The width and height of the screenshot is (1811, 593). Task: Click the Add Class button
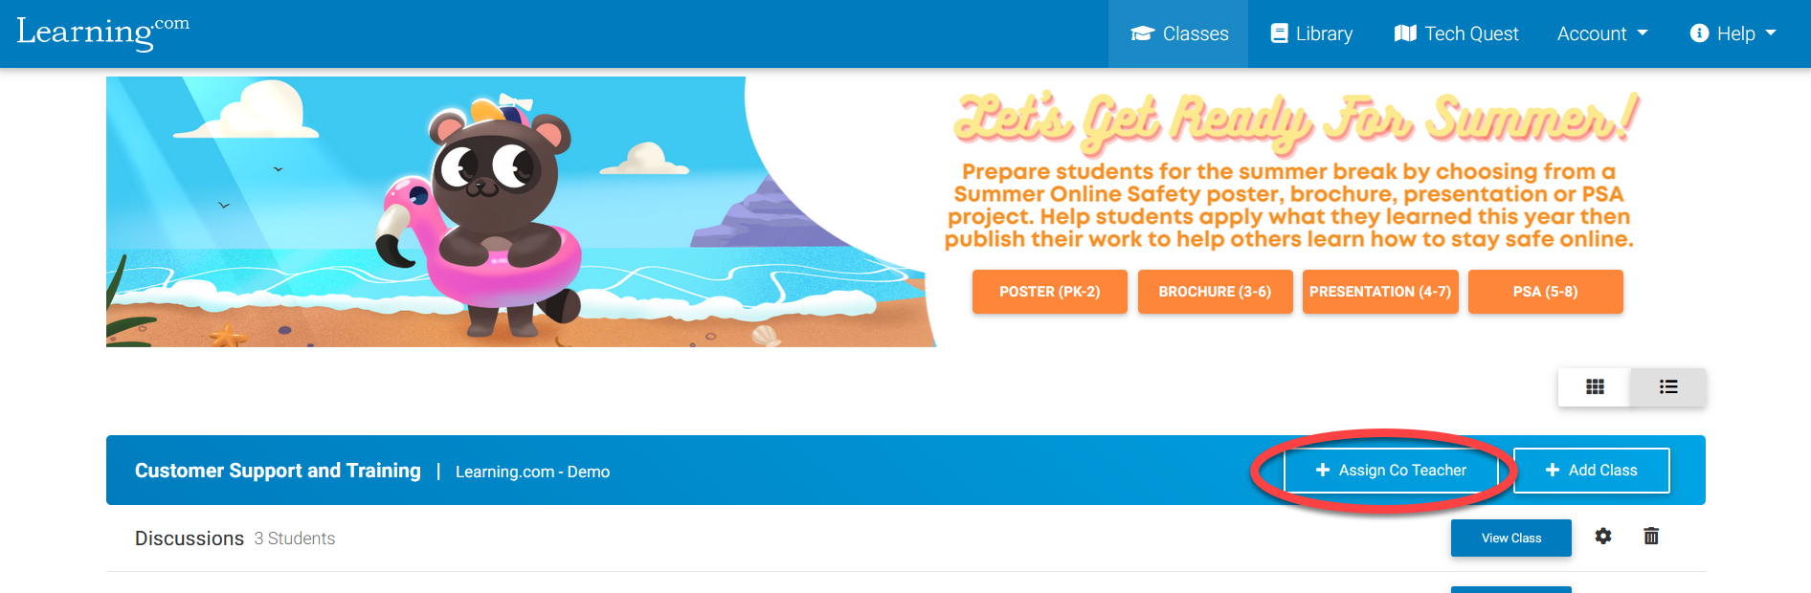(x=1592, y=470)
